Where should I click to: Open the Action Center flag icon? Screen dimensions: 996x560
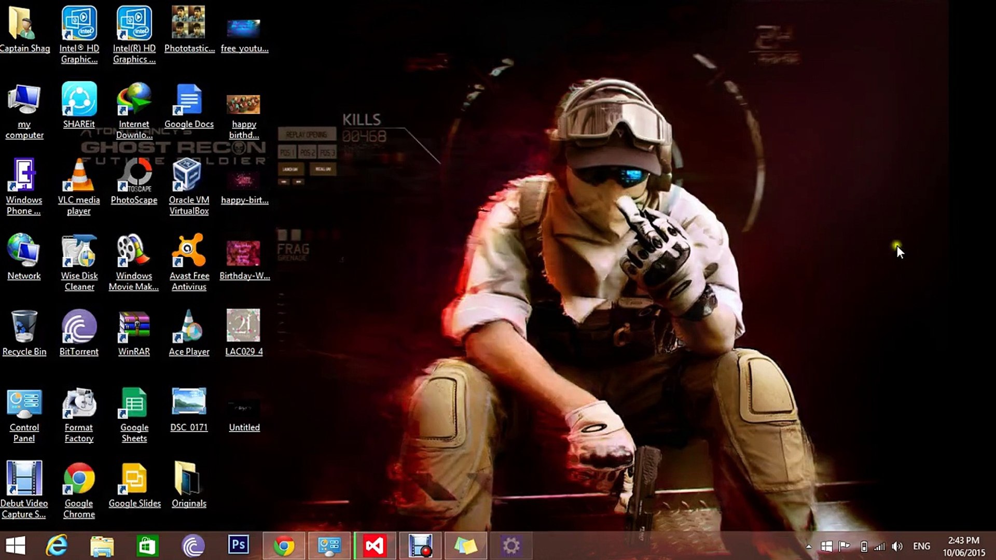(844, 546)
